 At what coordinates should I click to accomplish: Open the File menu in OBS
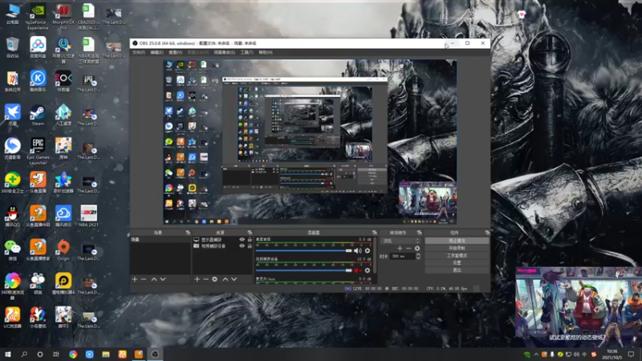138,52
